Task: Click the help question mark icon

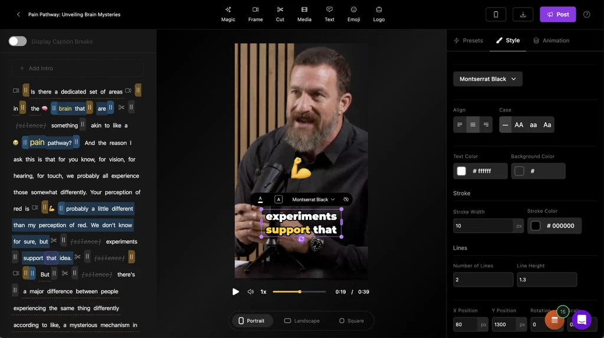Action: [x=586, y=14]
